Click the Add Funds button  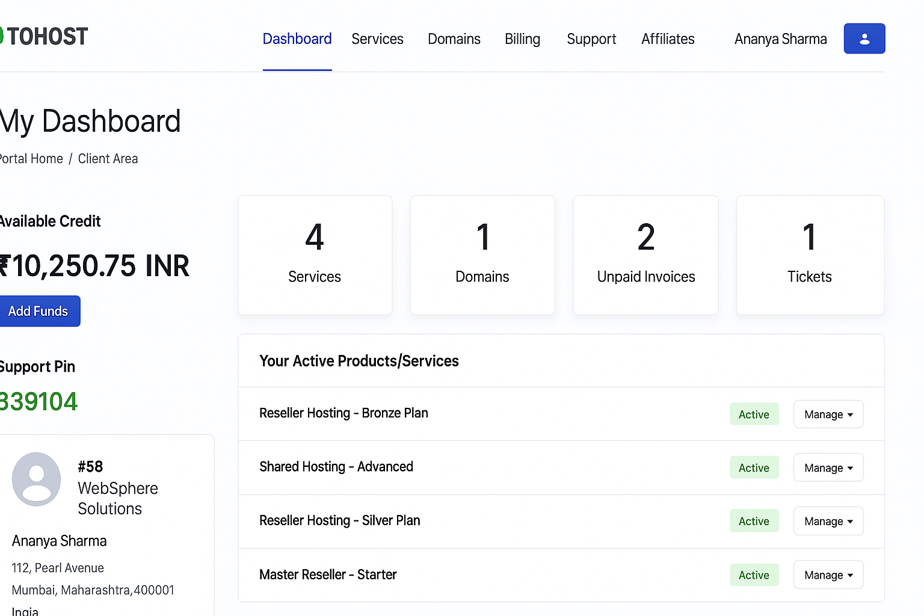pyautogui.click(x=38, y=311)
